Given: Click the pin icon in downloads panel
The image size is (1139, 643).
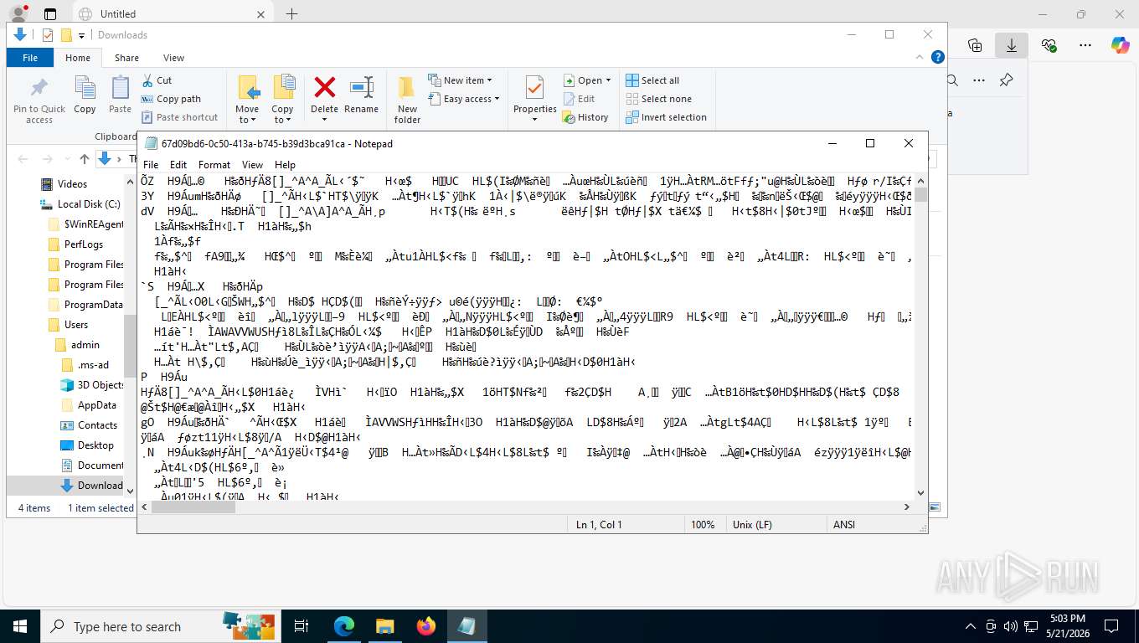Looking at the screenshot, I should [x=1006, y=80].
